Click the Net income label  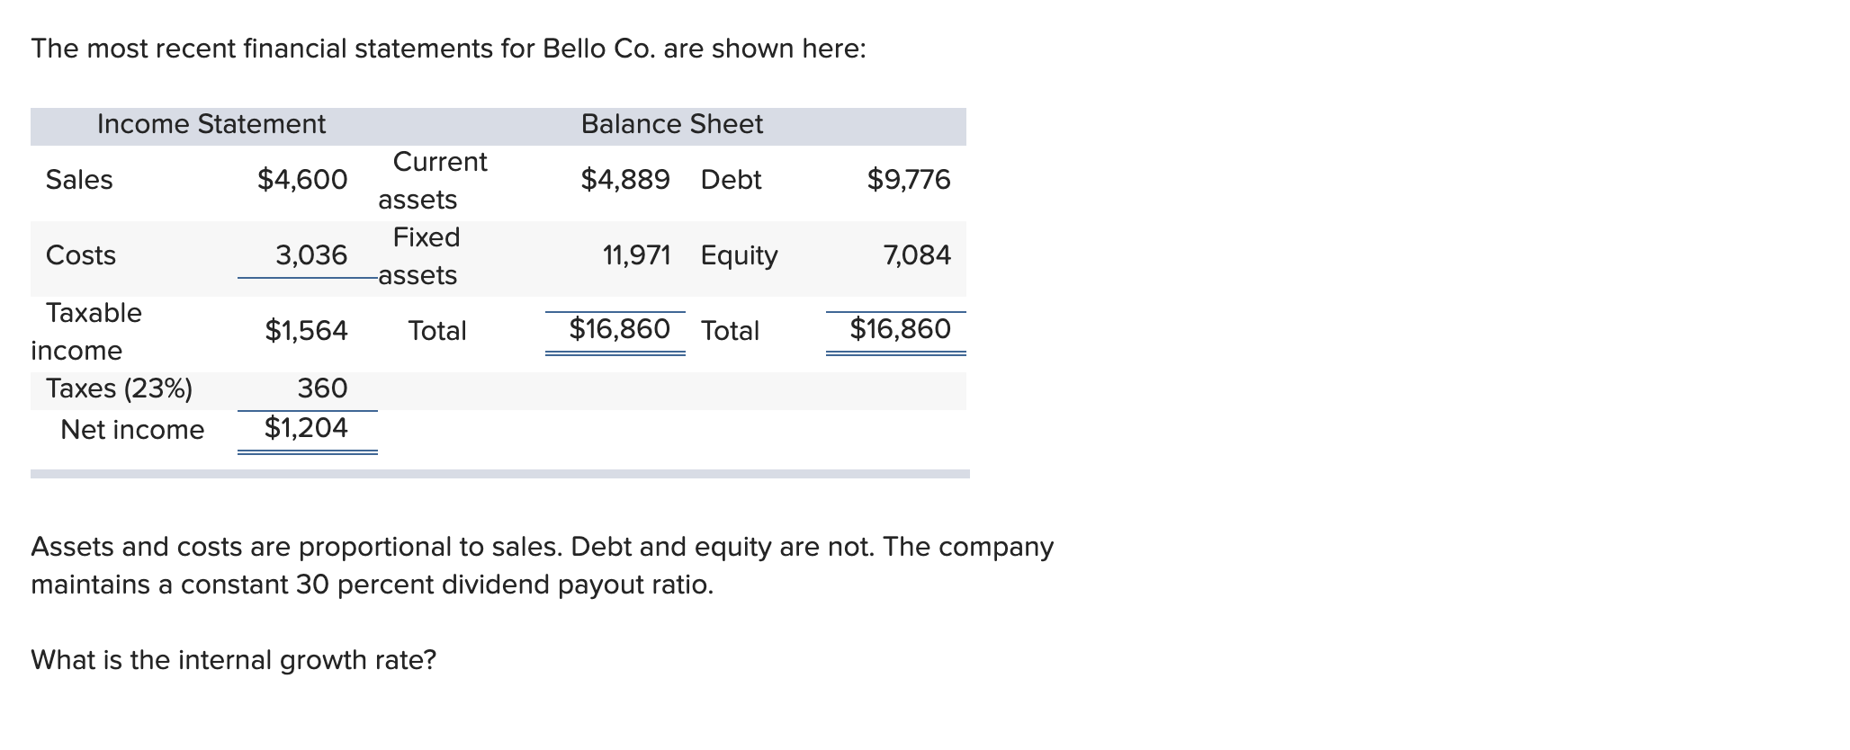coord(132,430)
